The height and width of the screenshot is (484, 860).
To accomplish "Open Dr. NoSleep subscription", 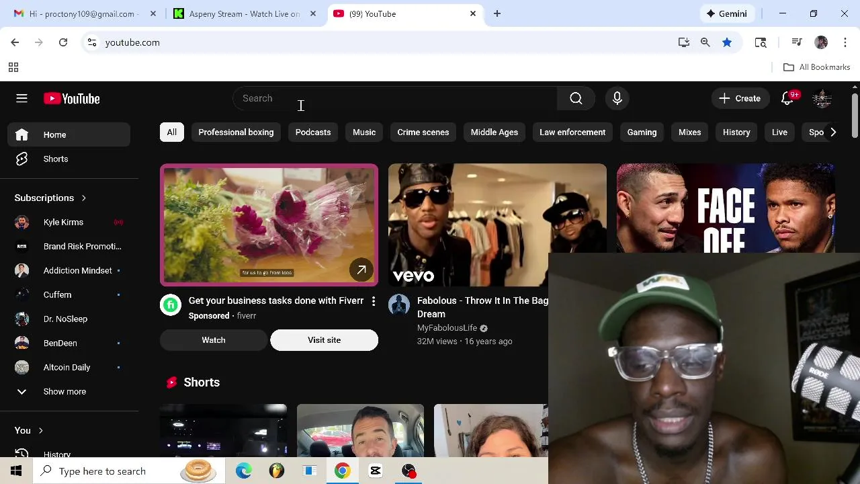I will (69, 319).
